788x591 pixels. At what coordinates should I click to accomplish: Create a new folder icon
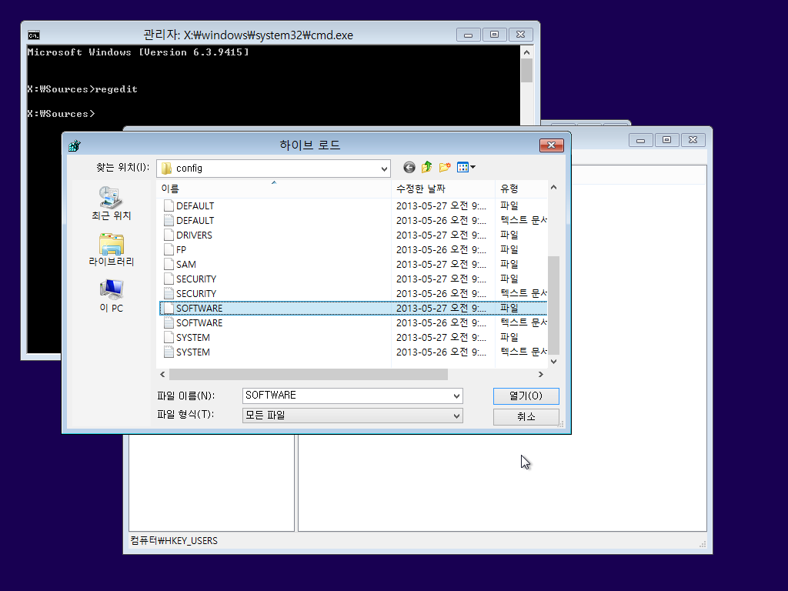(445, 167)
